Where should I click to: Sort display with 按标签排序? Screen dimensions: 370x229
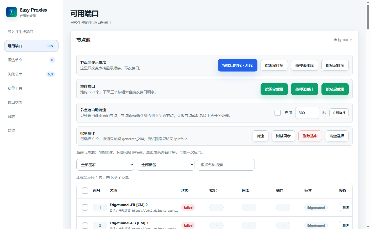(305, 65)
